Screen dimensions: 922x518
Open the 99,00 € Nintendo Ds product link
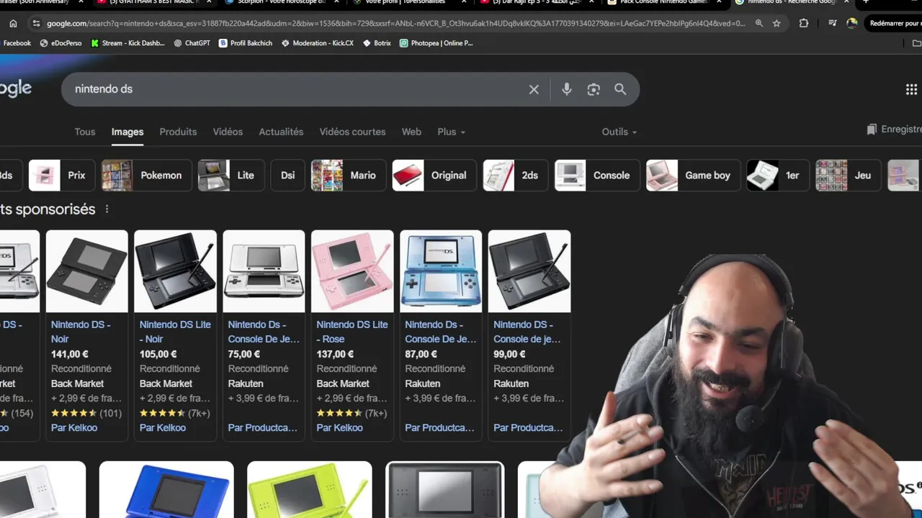tap(527, 332)
